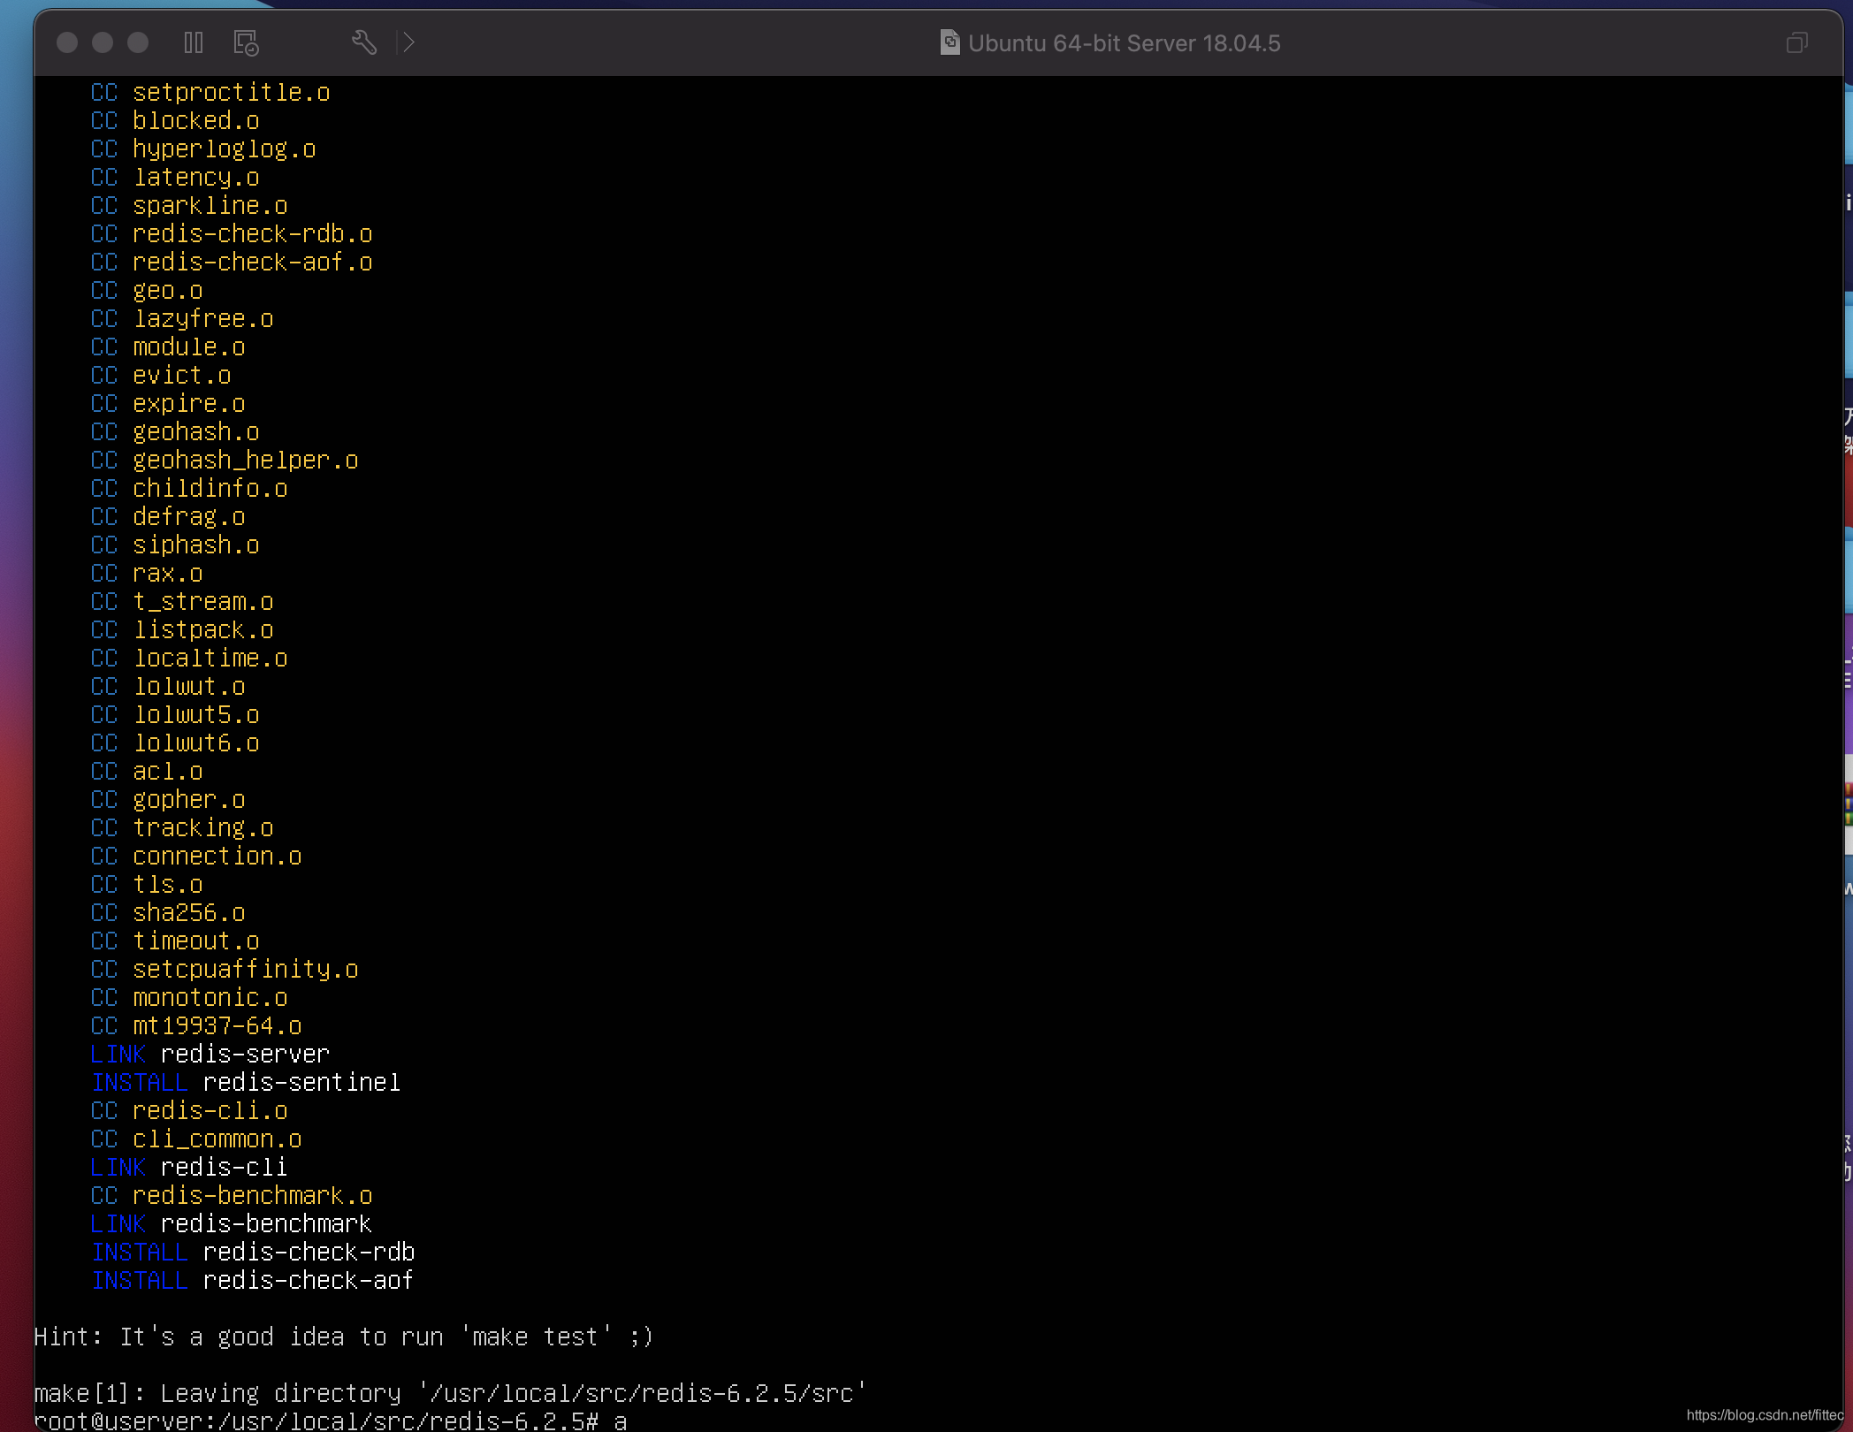The height and width of the screenshot is (1432, 1853).
Task: Click the 'INSTALL redis-check-aof' line
Action: [x=253, y=1280]
